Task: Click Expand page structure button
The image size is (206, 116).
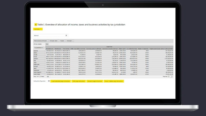Action: click(x=95, y=81)
